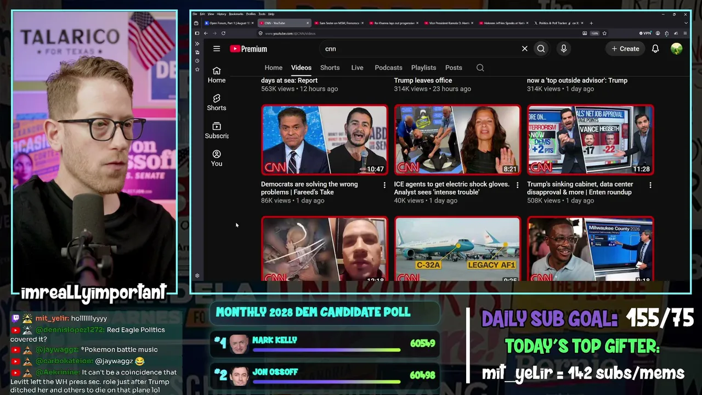Screen dimensions: 702x395
Task: Click the Create button
Action: [625, 49]
